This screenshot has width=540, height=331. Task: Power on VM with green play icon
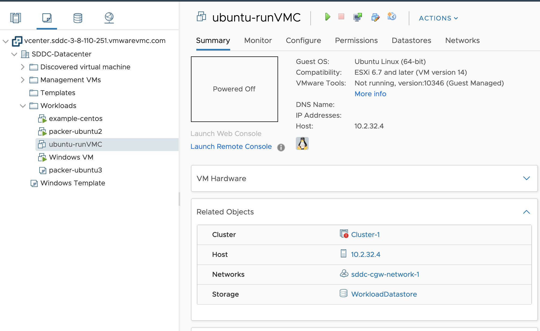pos(327,17)
